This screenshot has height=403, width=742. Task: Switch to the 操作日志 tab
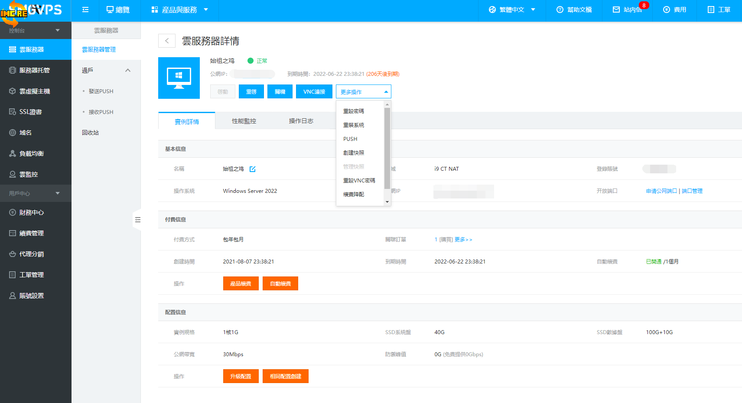click(x=301, y=121)
